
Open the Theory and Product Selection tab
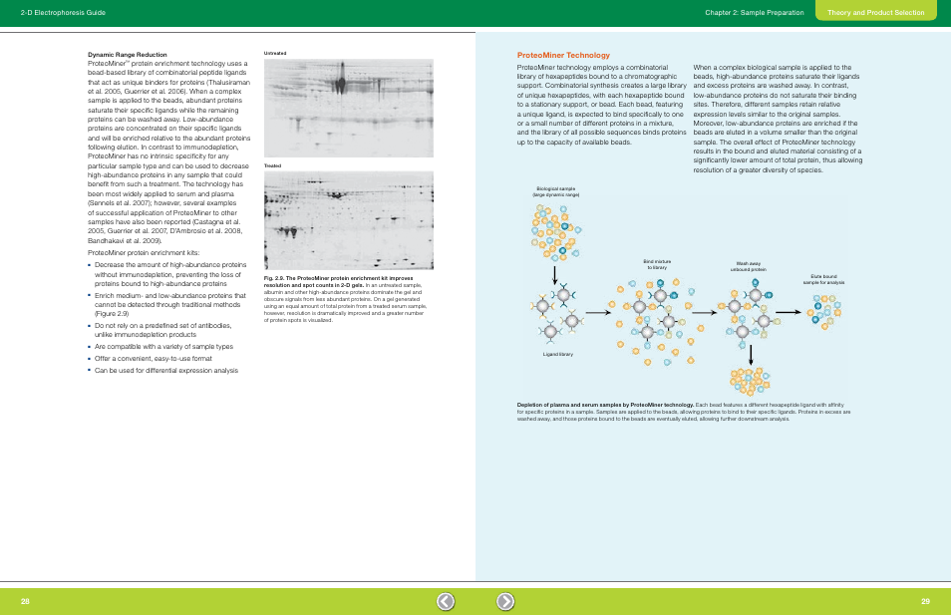[x=876, y=12]
